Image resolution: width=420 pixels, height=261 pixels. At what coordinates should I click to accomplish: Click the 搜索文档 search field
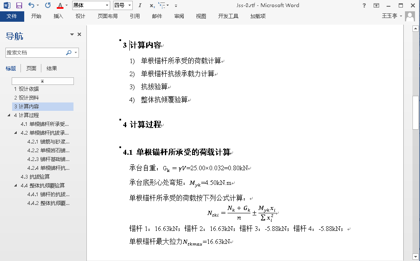35,53
